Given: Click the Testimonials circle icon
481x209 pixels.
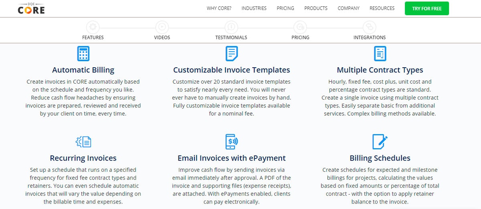Looking at the screenshot, I should pyautogui.click(x=231, y=27).
